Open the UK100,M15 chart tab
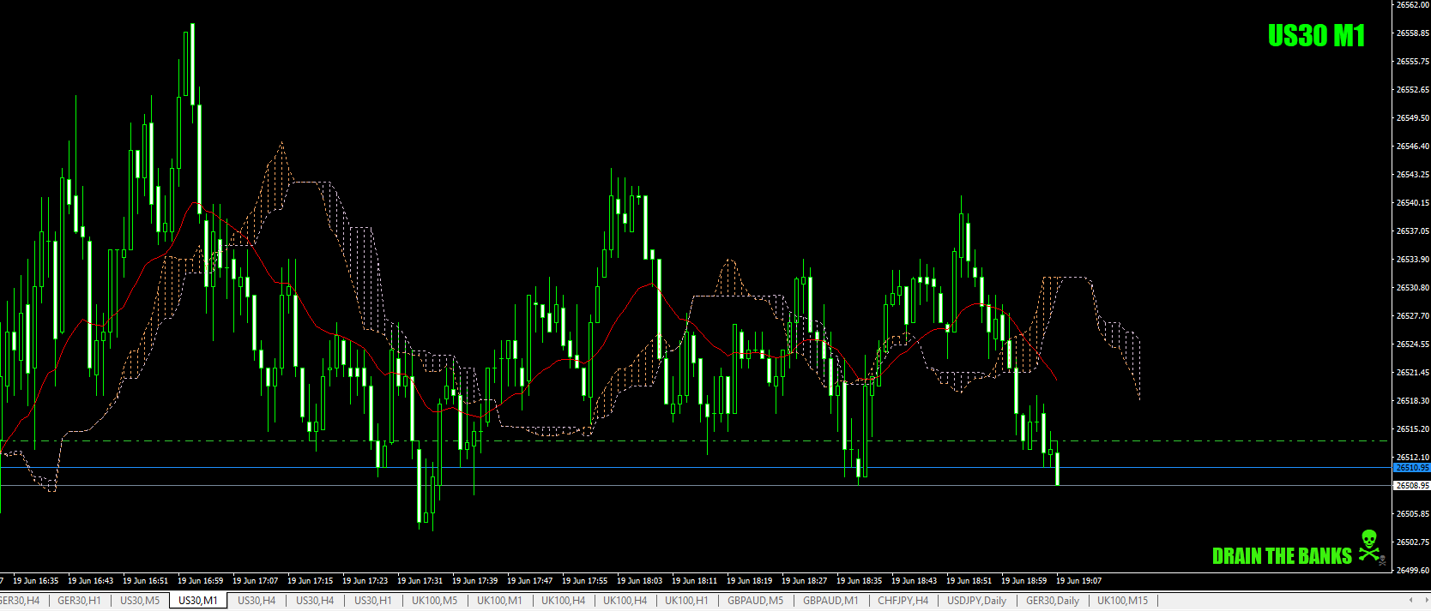Screen dimensions: 1431x611 coord(1122,601)
